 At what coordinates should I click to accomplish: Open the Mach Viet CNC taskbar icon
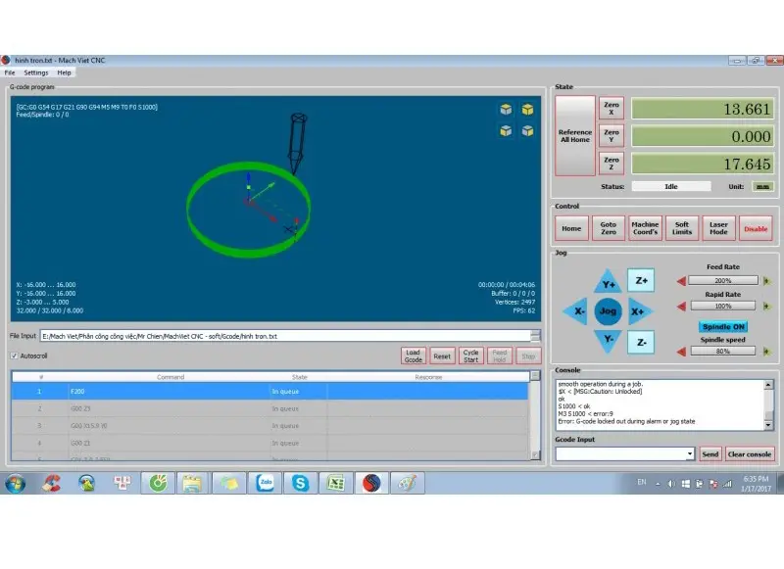click(x=371, y=483)
